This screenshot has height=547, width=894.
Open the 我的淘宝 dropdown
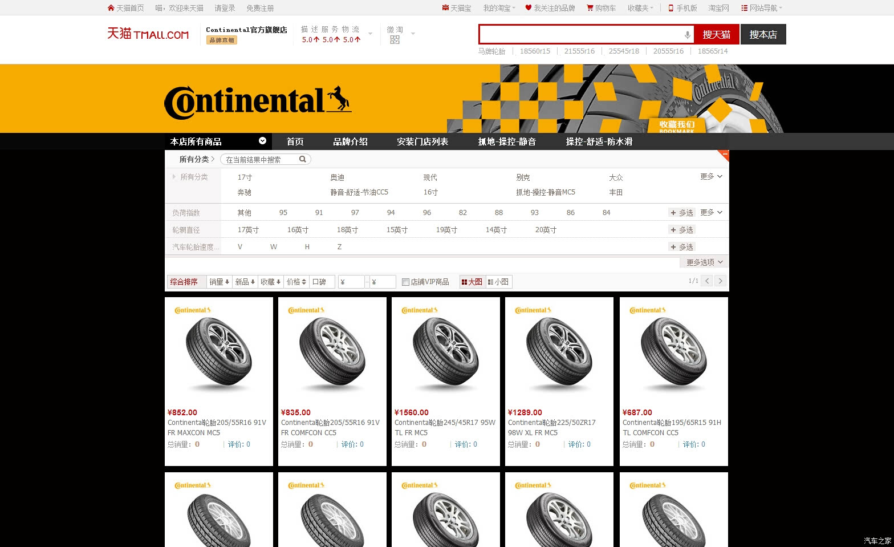499,8
